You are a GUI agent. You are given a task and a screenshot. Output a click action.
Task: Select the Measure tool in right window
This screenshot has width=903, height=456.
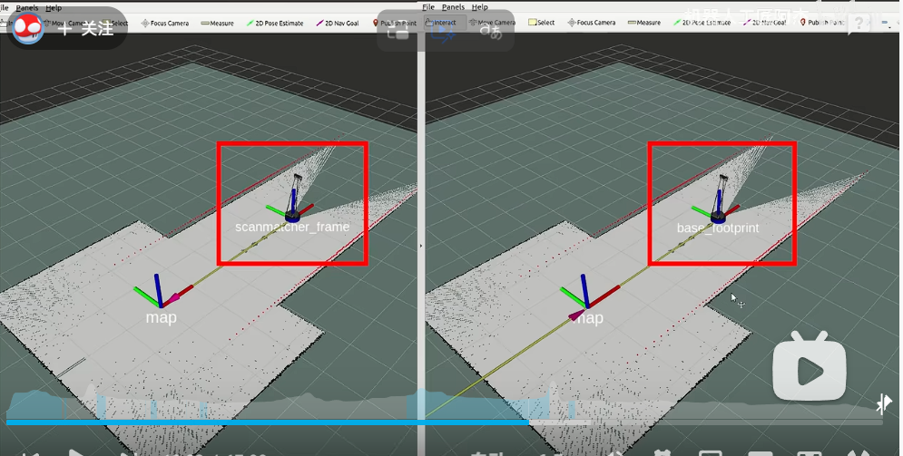pos(643,23)
